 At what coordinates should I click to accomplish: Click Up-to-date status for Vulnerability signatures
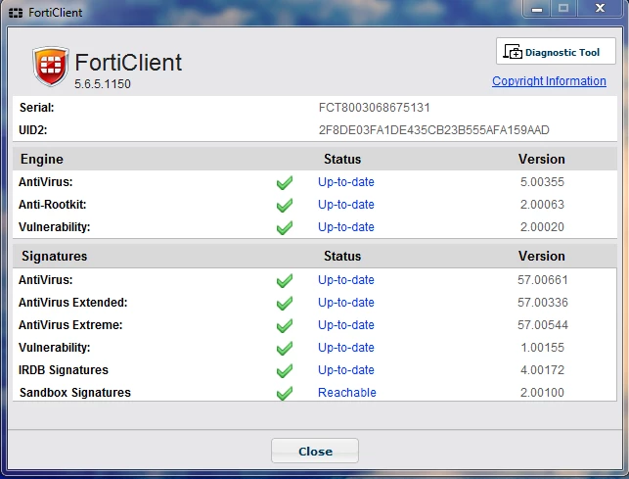point(346,347)
